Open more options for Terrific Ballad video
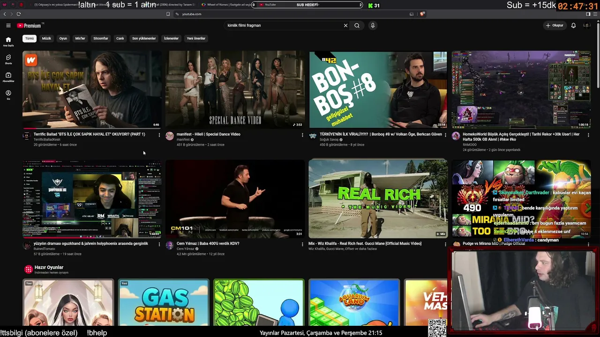 [x=159, y=135]
